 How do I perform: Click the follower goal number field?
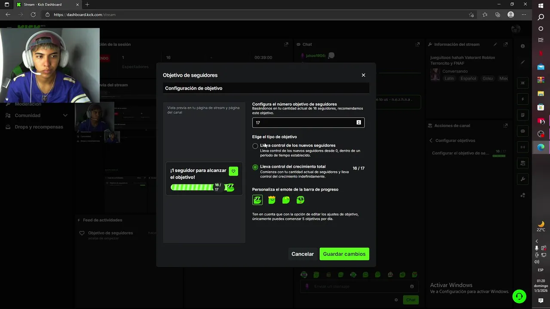point(308,123)
